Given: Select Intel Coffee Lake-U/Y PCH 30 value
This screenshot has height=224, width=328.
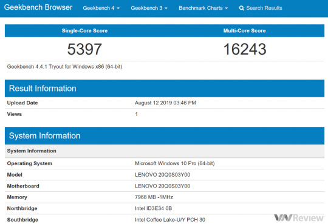Looking at the screenshot, I should tap(170, 220).
